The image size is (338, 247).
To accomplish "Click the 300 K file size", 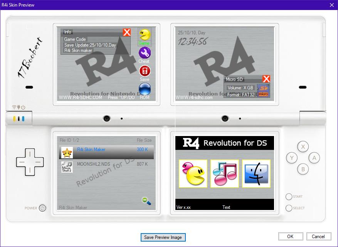I will (142, 150).
